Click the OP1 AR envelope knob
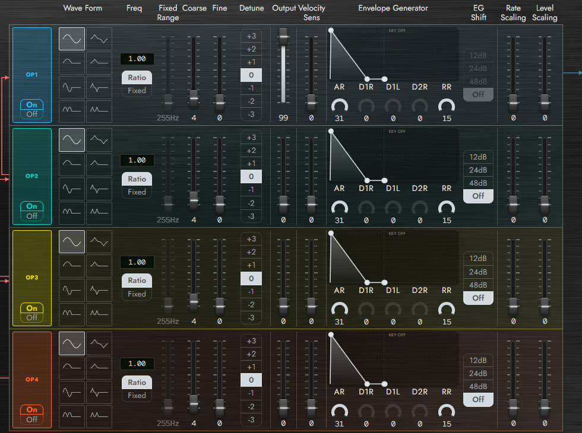582x433 pixels. pyautogui.click(x=339, y=106)
